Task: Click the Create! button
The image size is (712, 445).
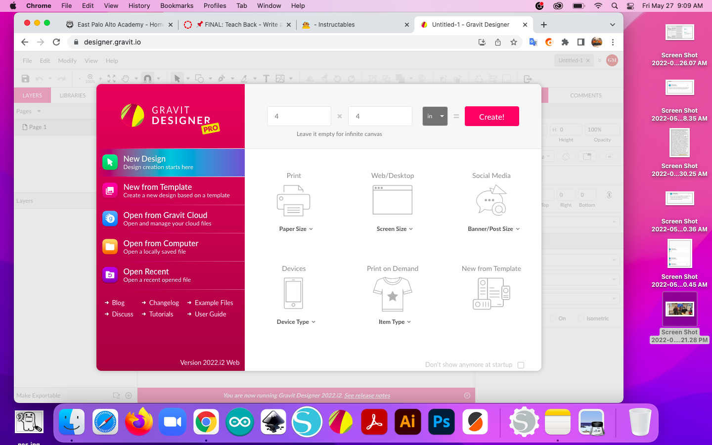Action: (491, 116)
